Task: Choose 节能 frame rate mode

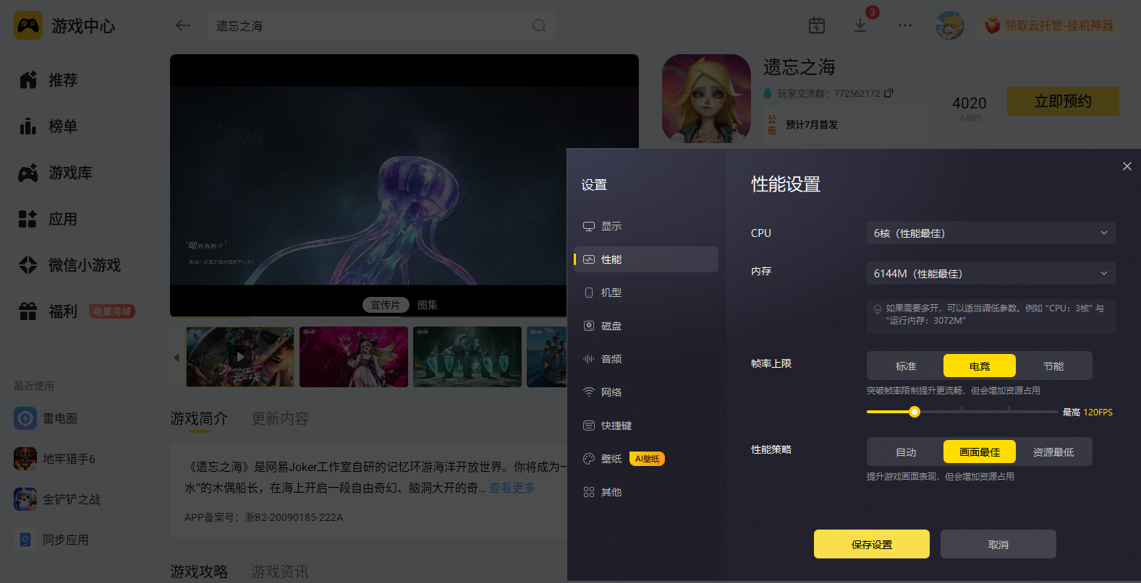Action: [1053, 366]
